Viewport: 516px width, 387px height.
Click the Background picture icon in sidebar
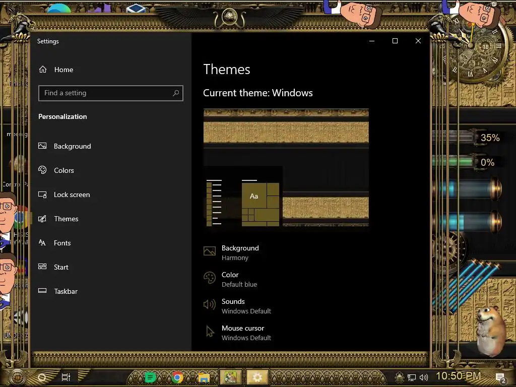(x=42, y=146)
